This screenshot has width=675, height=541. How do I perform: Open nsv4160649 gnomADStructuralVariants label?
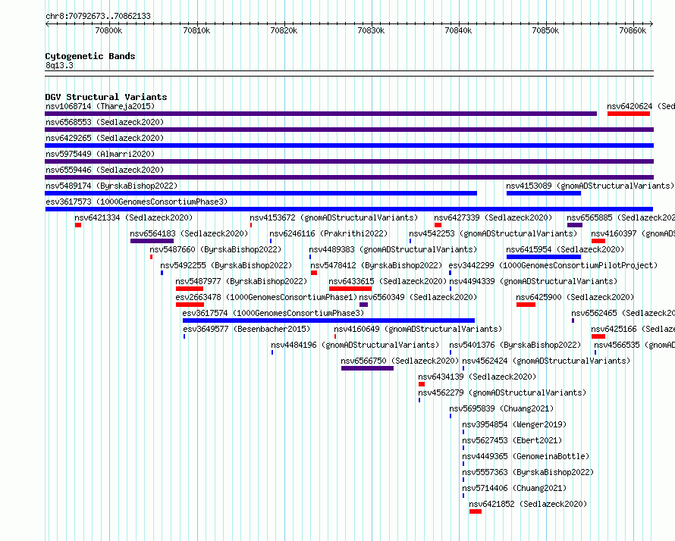tap(418, 329)
